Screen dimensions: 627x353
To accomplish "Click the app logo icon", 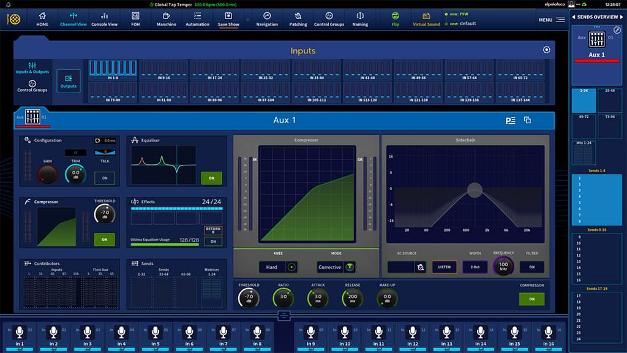I will click(x=15, y=19).
